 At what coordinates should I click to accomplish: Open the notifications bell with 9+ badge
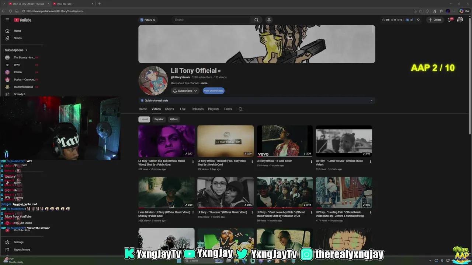tap(450, 20)
